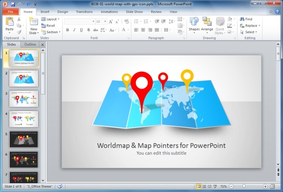
Task: Click the New Slide icon
Action: coord(34,21)
